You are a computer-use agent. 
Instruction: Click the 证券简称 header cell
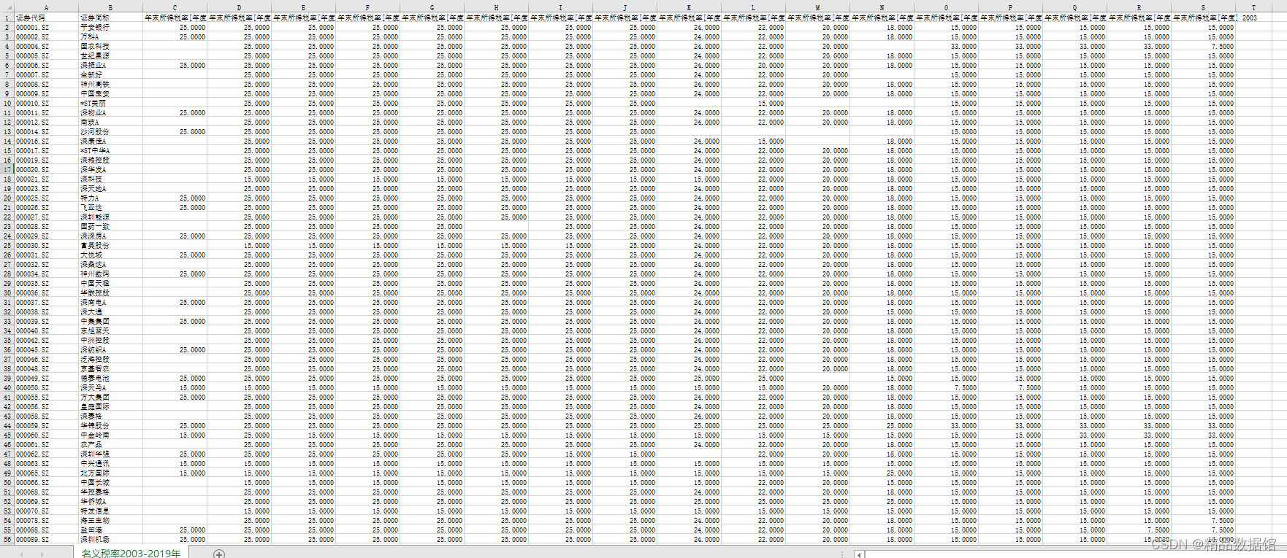click(x=111, y=18)
